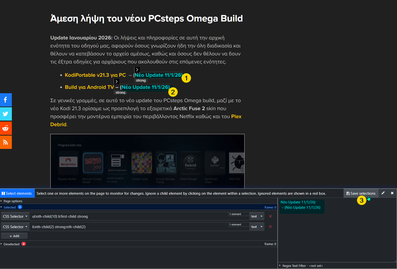Open text type dropdown for first selector
Viewport: 397px width, 269px height.
[x=257, y=216]
